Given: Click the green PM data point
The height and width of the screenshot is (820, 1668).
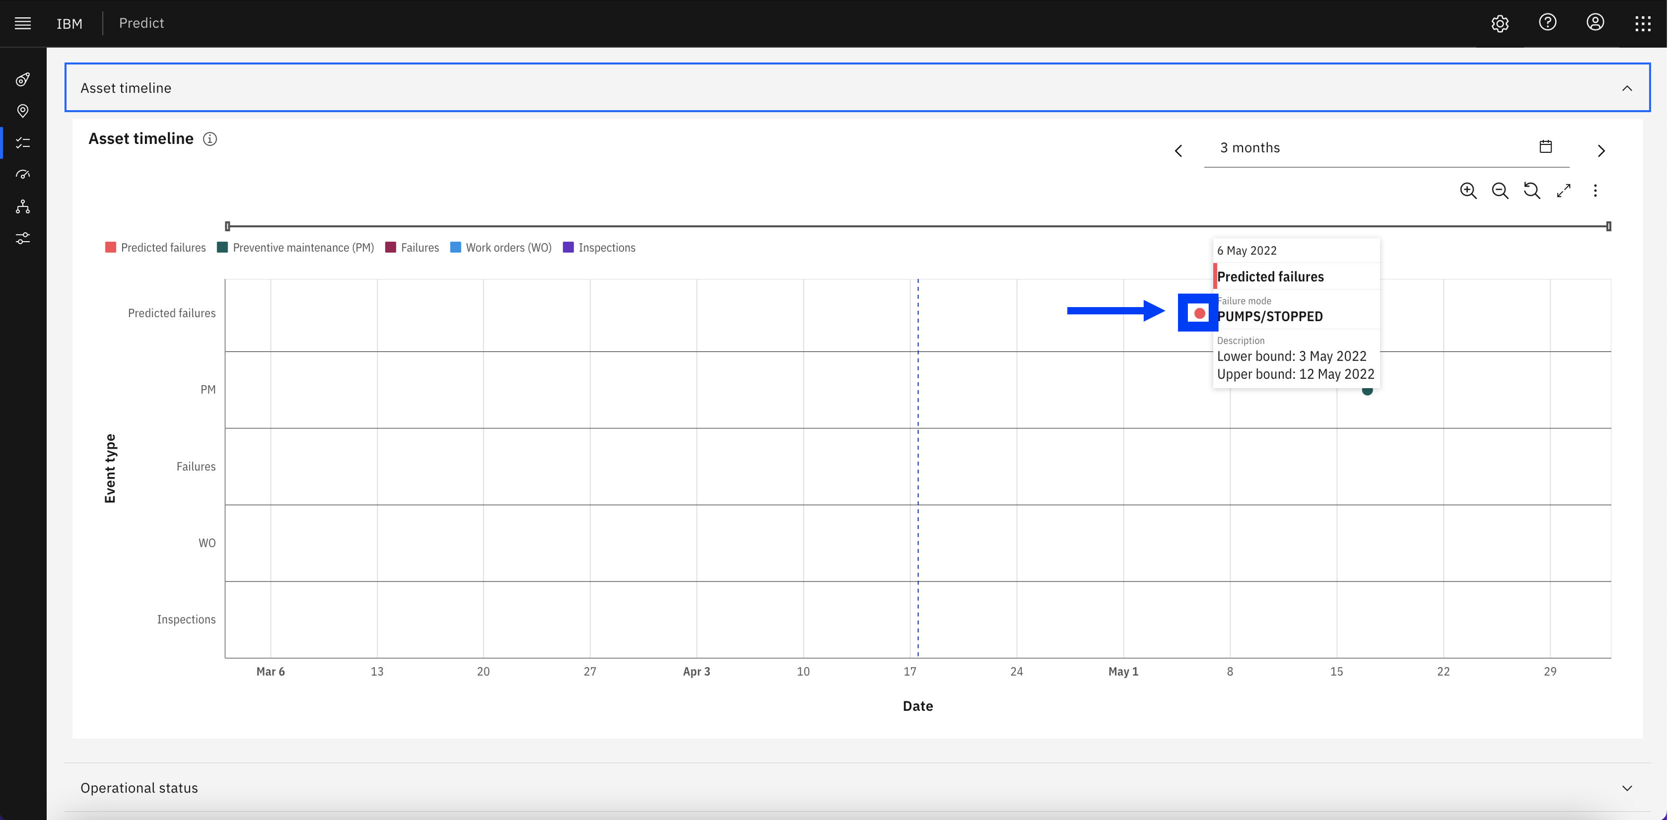Looking at the screenshot, I should [x=1368, y=391].
